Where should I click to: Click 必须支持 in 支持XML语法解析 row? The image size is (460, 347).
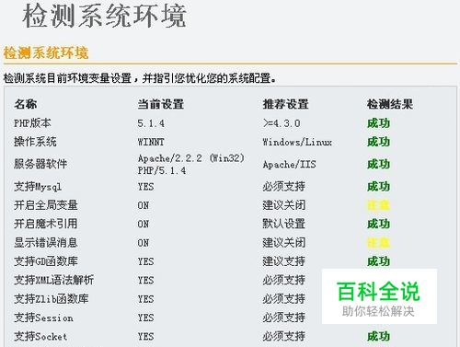tap(284, 280)
